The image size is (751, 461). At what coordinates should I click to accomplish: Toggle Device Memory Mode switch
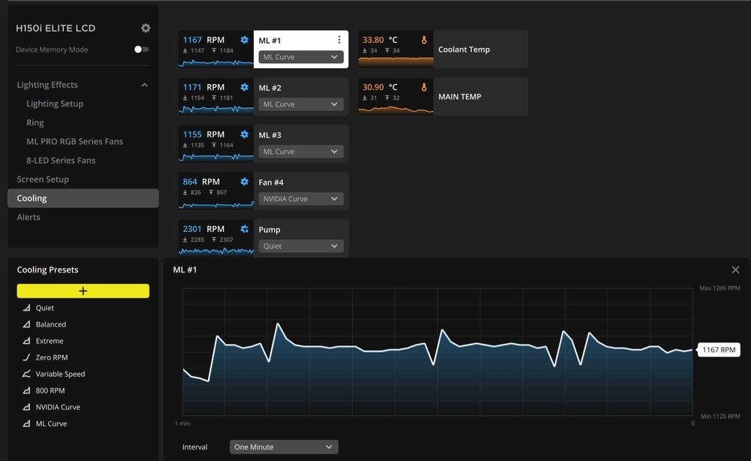141,50
